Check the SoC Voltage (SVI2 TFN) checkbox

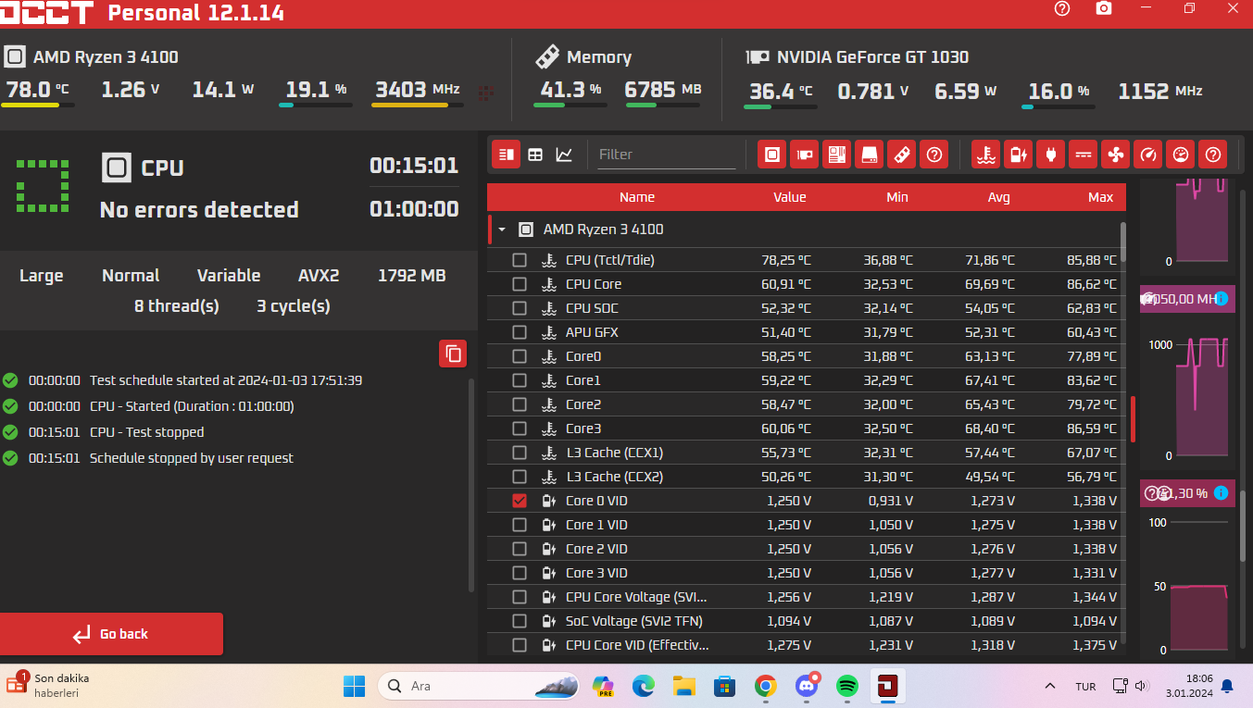[520, 621]
